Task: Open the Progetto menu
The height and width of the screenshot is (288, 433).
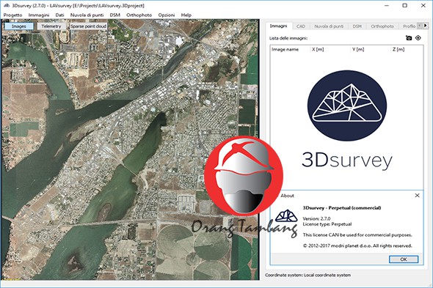Action: pos(12,15)
